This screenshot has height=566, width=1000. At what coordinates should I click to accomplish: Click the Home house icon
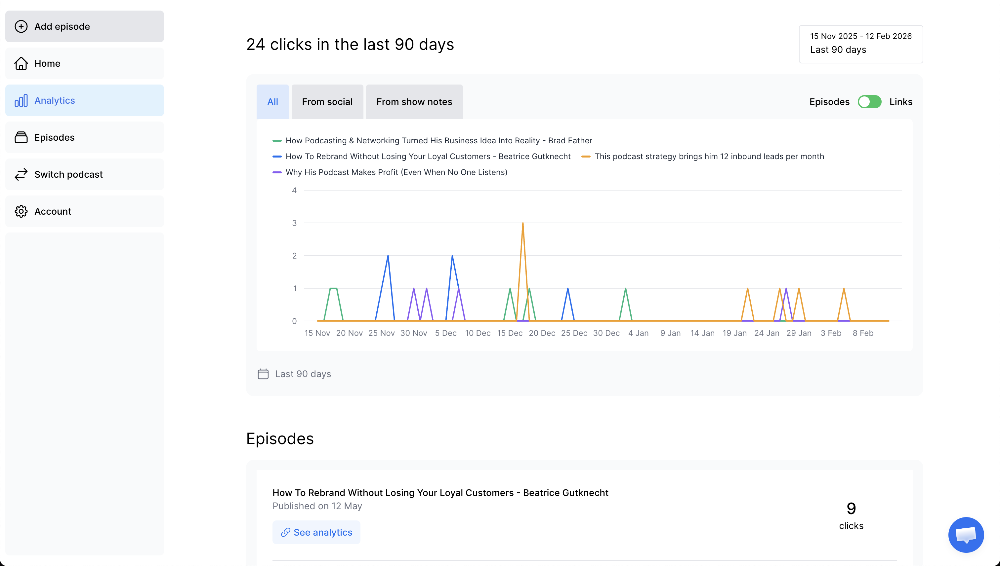coord(21,63)
